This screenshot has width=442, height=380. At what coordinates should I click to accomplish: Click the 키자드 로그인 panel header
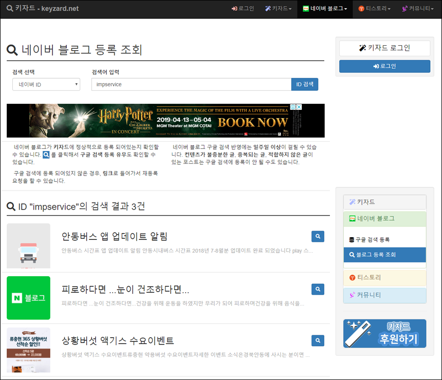click(x=384, y=48)
